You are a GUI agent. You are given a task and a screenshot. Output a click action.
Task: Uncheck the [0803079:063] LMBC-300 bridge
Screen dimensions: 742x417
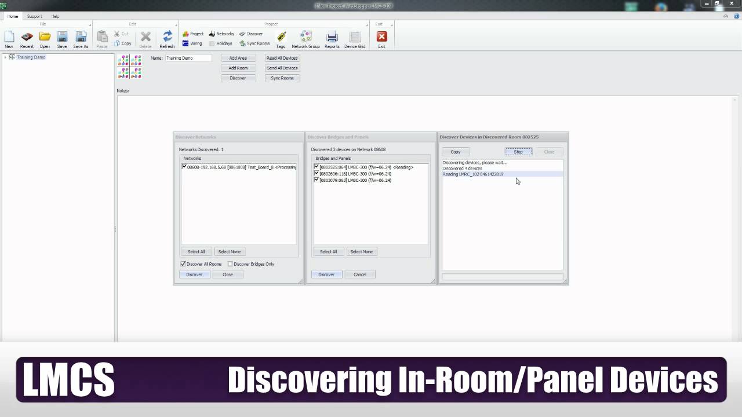click(317, 180)
